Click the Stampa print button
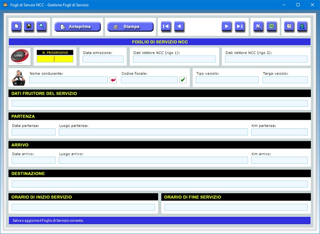The width and height of the screenshot is (320, 234). pyautogui.click(x=130, y=27)
